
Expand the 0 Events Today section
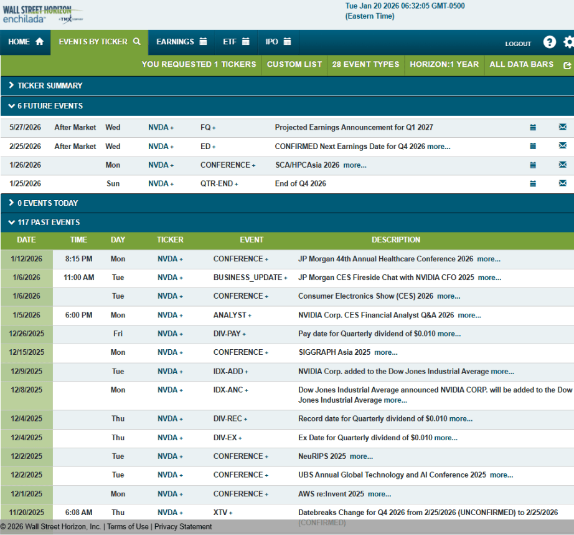(42, 203)
